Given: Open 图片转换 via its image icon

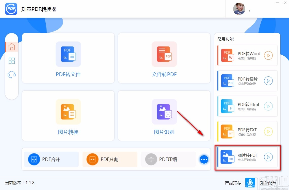Looking at the screenshot, I should pyautogui.click(x=68, y=112).
